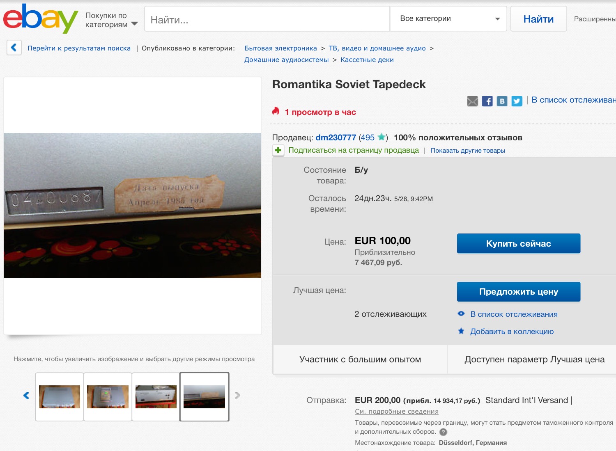Click 'Купить сейчас' button
Viewport: 616px width, 451px height.
pyautogui.click(x=519, y=243)
